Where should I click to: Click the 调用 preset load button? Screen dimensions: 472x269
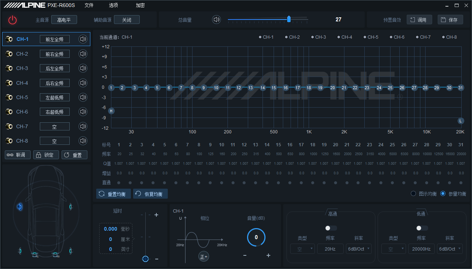click(419, 20)
